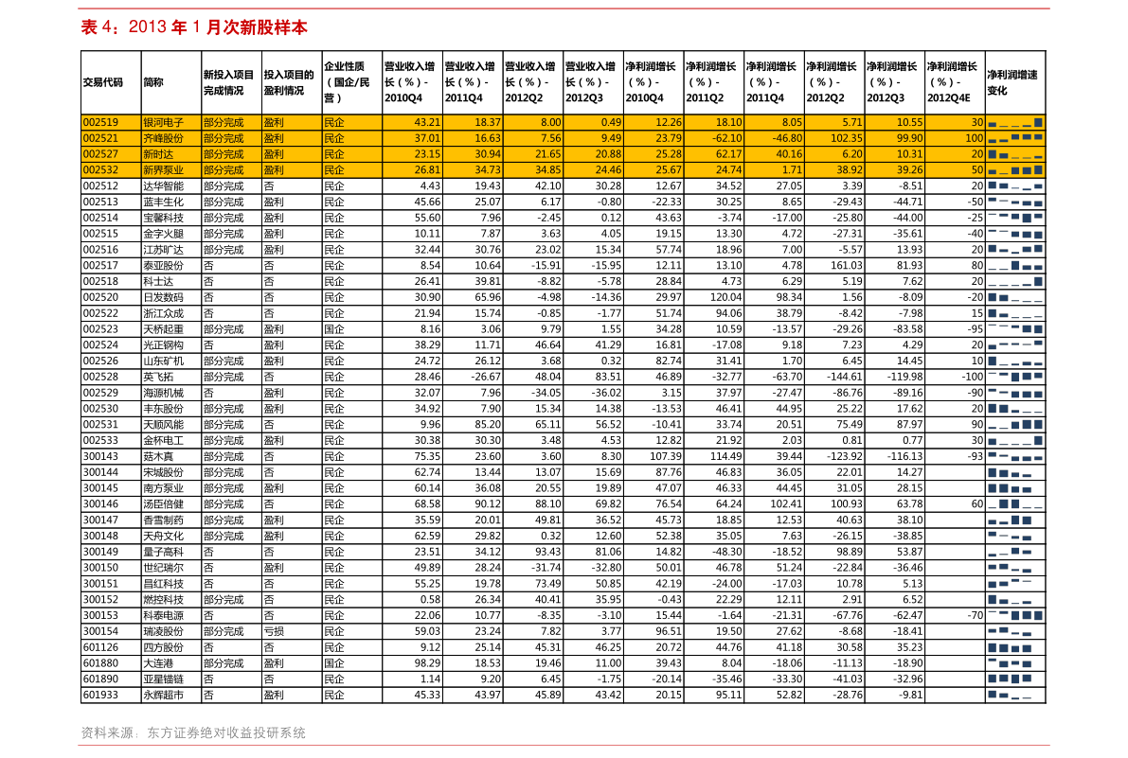Click the table title 表4：2013年1月次新股样本

[194, 27]
